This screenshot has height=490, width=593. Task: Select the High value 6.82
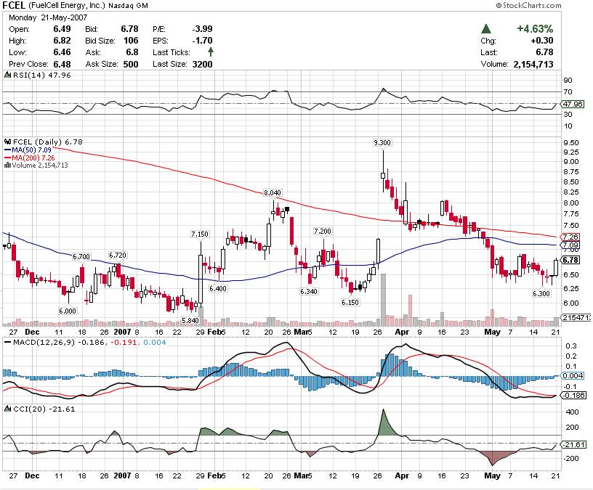point(62,41)
